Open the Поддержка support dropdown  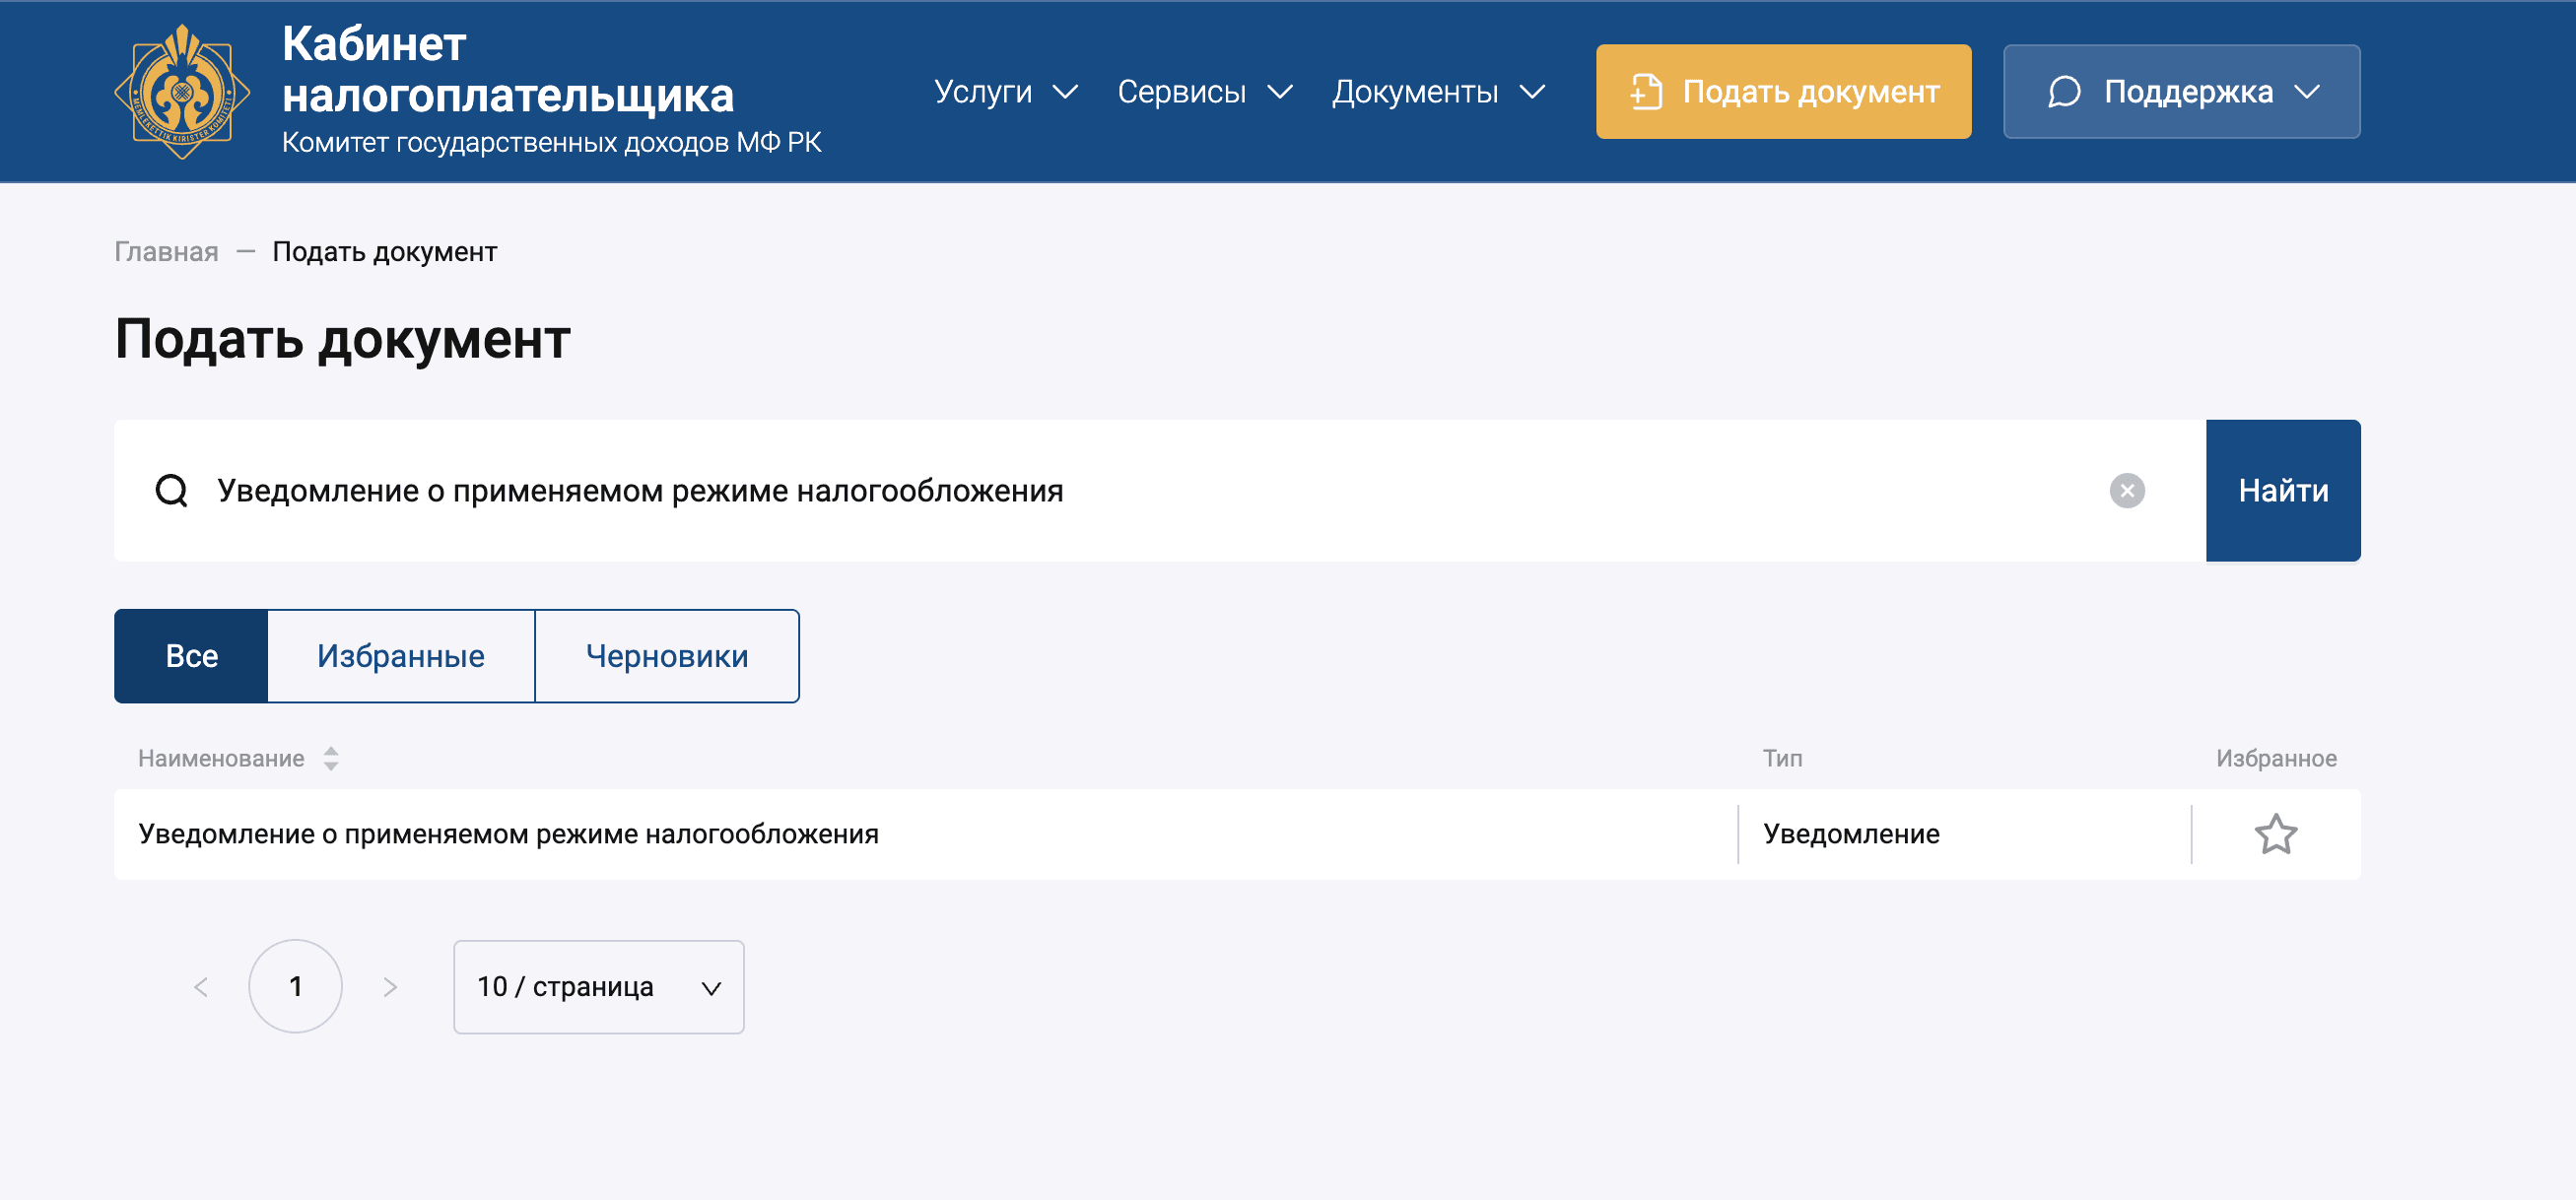coord(2181,92)
